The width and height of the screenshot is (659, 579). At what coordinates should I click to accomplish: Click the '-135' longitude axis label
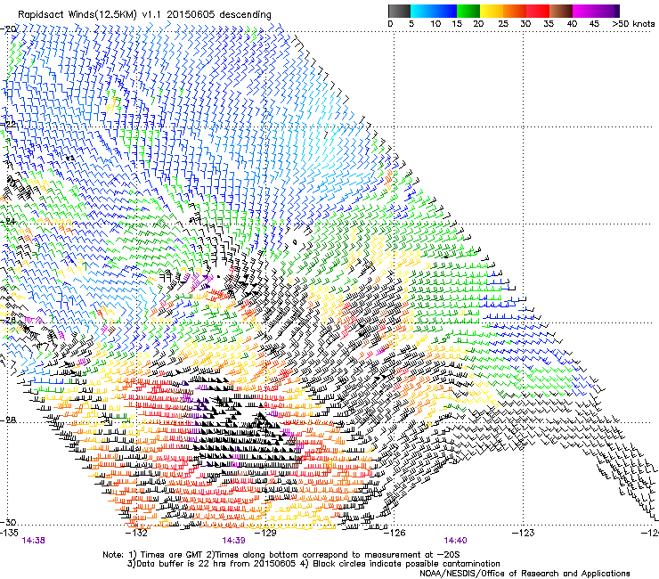(9, 533)
